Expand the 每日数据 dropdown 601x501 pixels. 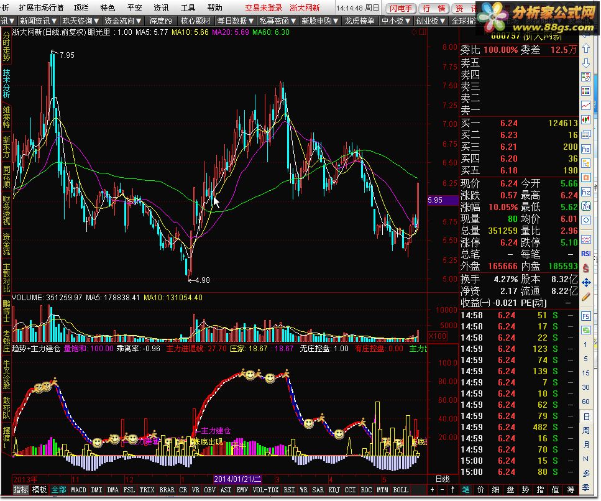236,21
